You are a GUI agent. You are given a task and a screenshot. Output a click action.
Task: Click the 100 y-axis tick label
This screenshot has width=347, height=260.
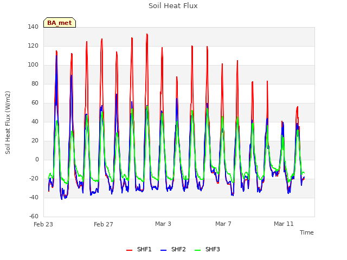click(33, 65)
